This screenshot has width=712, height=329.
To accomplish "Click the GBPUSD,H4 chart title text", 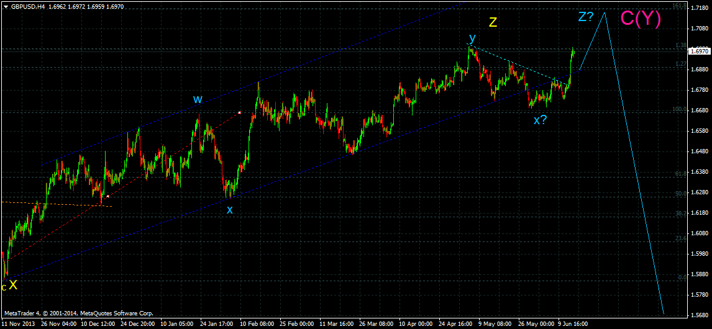I will click(x=28, y=7).
